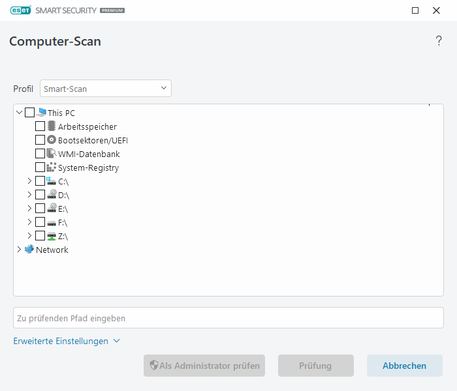The width and height of the screenshot is (457, 391).
Task: Select the C:\ drive label
Action: point(63,182)
